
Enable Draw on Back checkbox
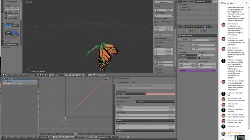click(x=6, y=18)
